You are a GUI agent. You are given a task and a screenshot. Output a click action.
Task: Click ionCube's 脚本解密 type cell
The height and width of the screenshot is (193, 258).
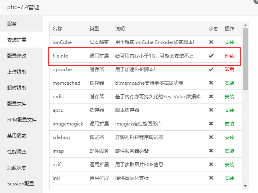point(99,42)
